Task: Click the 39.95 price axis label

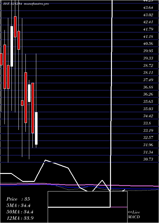Action: click(x=148, y=51)
